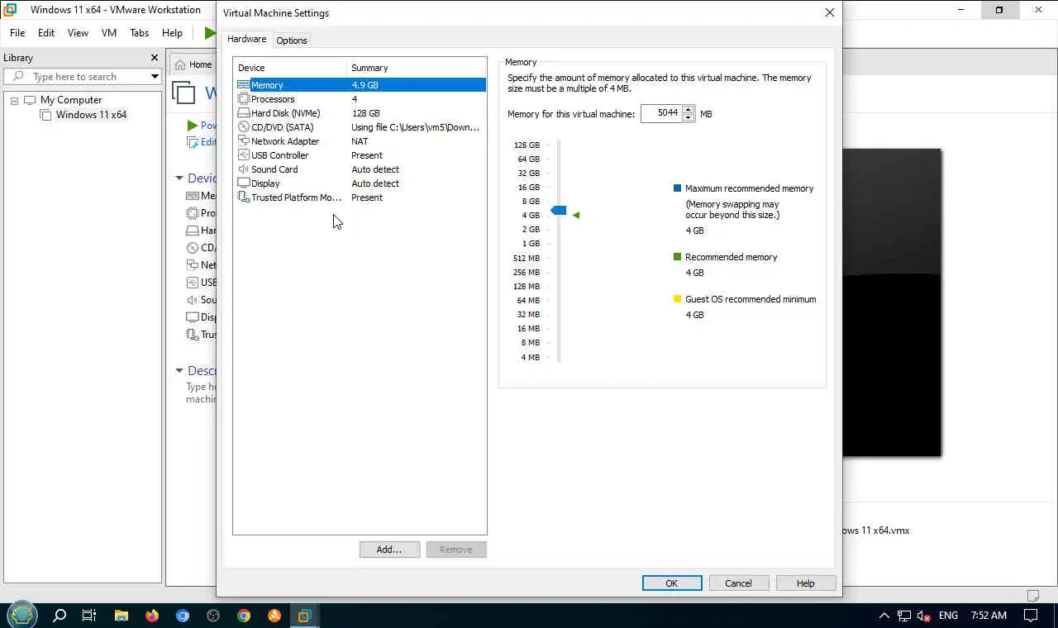Screen dimensions: 1058x628
Task: Select the Processors chip icon
Action: (244, 99)
